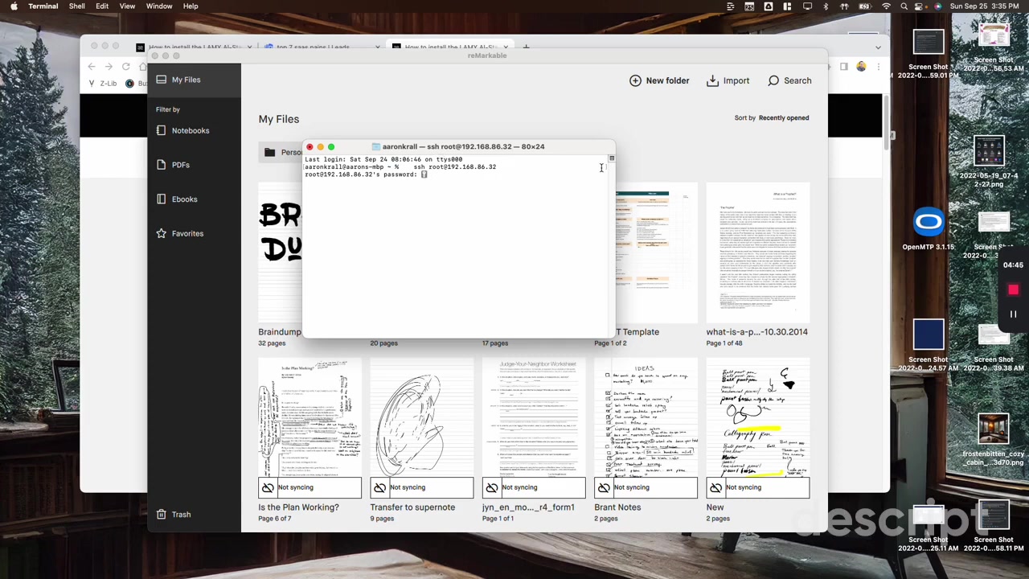The image size is (1029, 579).
Task: Filter by PDFs in reMarkable
Action: pos(173,165)
